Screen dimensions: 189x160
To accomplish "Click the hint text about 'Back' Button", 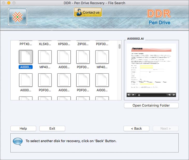I will tap(71, 141).
